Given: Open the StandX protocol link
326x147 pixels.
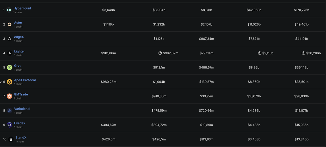Looking at the screenshot, I should tap(21, 137).
